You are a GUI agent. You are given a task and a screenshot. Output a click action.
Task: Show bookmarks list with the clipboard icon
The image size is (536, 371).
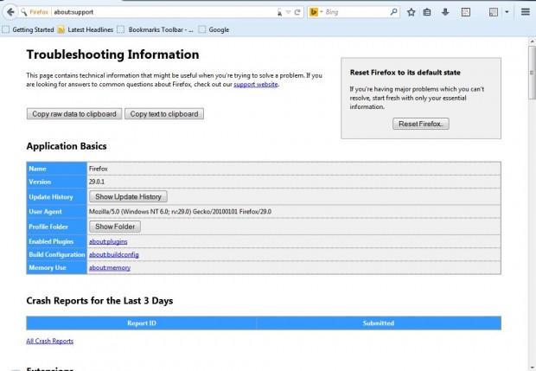click(x=427, y=12)
